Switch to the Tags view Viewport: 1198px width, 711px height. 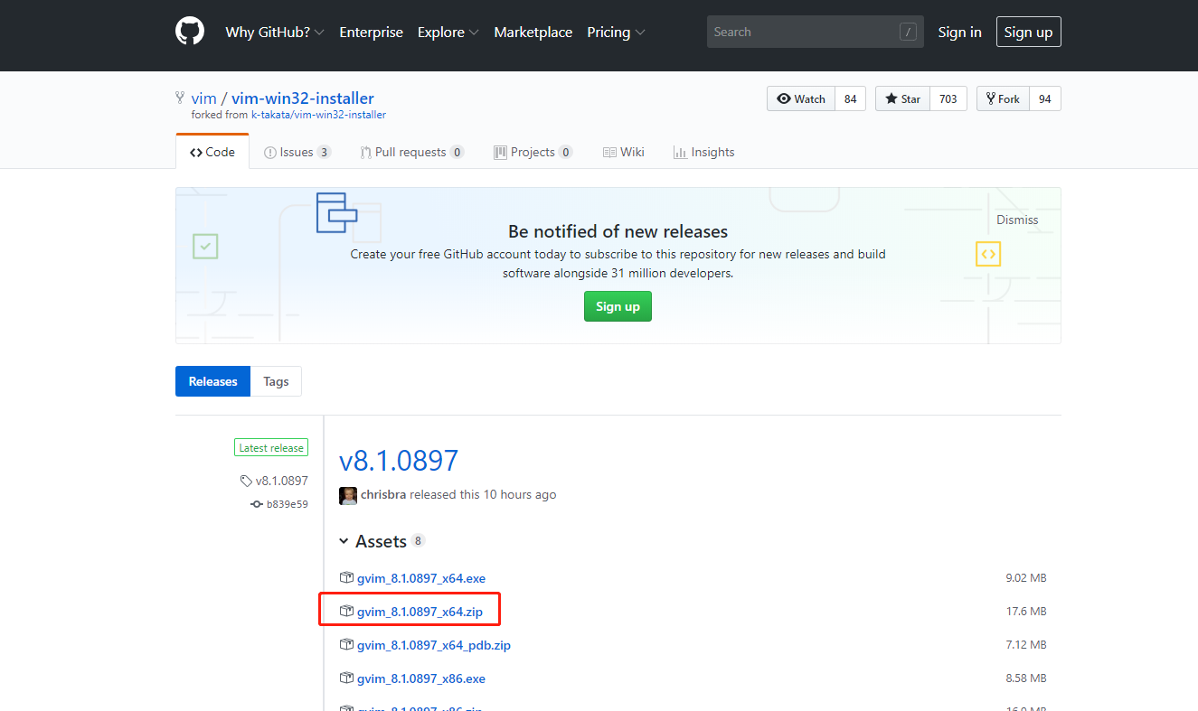coord(276,381)
